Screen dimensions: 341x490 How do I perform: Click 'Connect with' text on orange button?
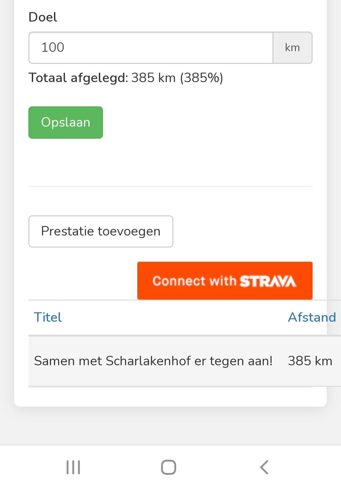(x=194, y=281)
